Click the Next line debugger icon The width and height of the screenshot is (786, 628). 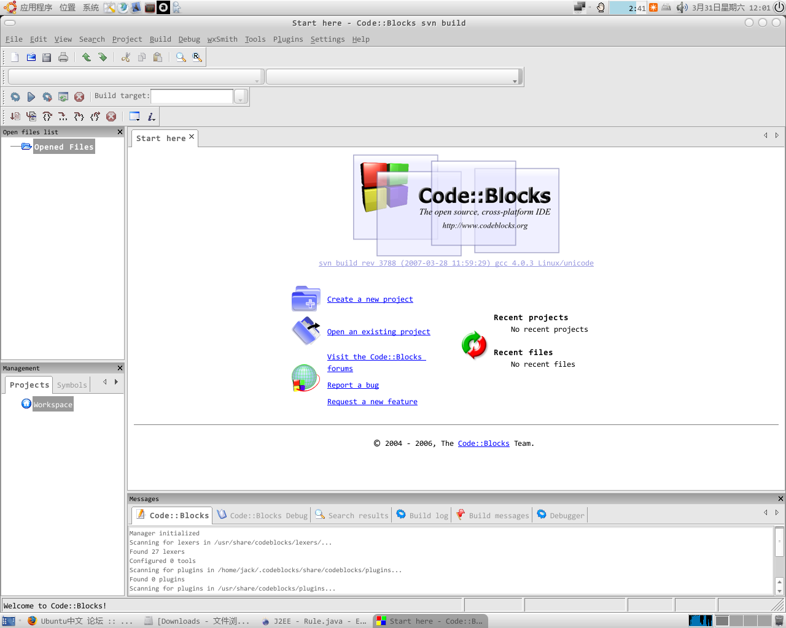click(x=47, y=117)
